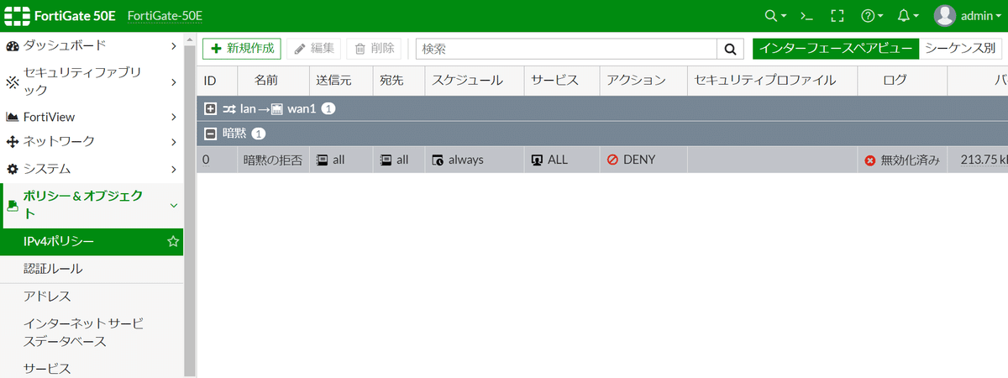The height and width of the screenshot is (378, 1008).
Task: Click the red disabled log icon
Action: coord(870,160)
